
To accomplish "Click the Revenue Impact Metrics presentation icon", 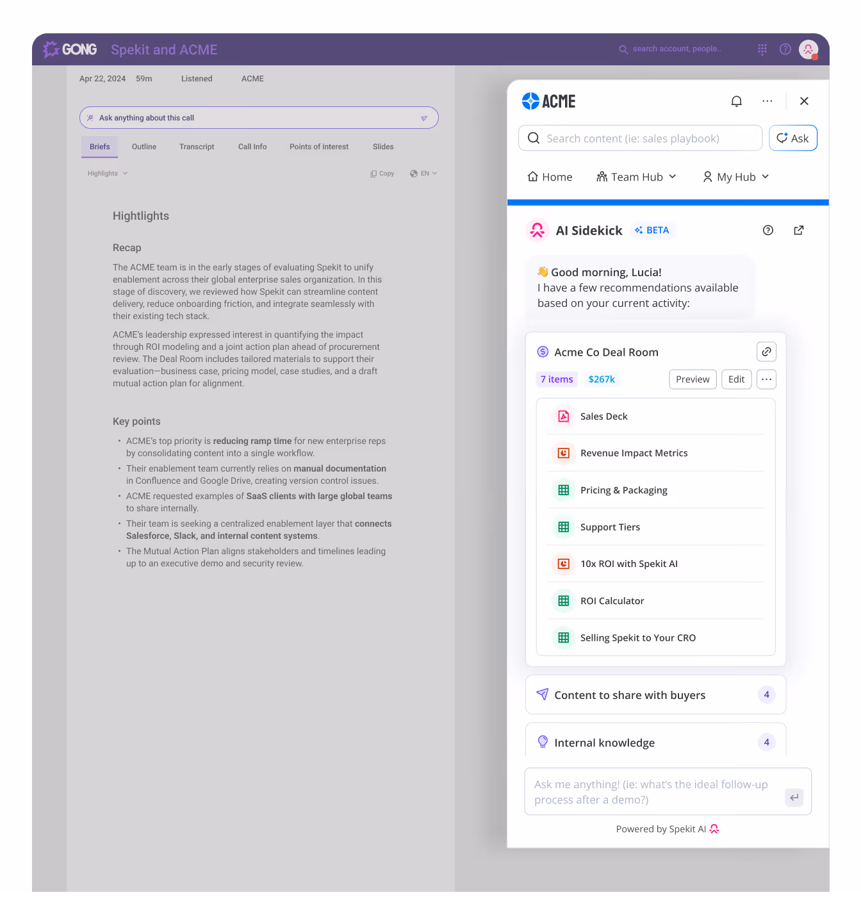I will [x=564, y=453].
